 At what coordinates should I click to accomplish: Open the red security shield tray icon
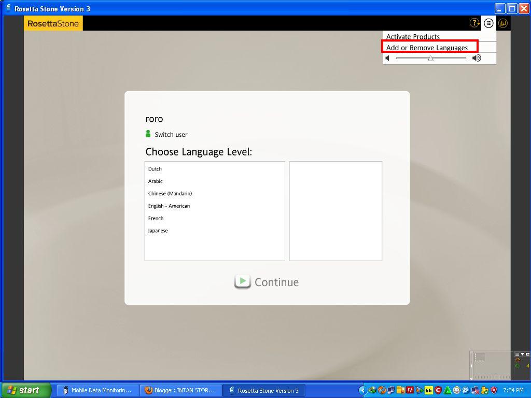pos(493,390)
